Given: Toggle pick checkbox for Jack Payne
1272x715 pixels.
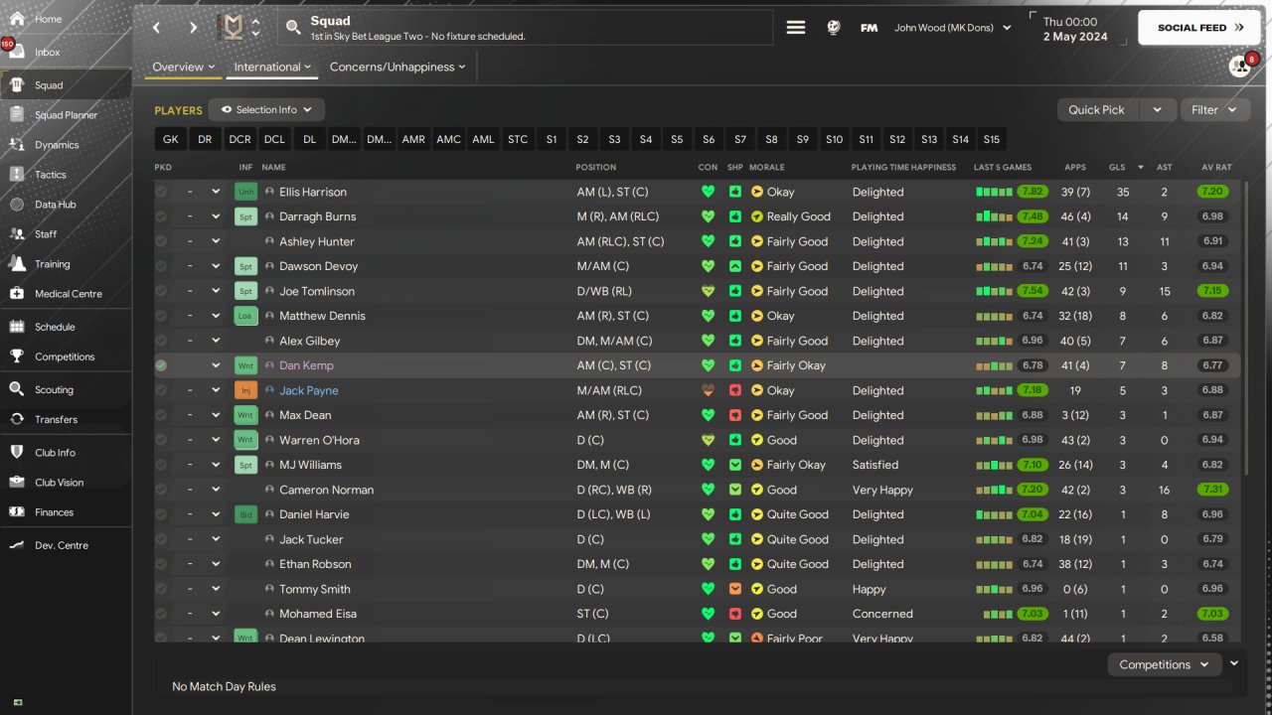Looking at the screenshot, I should [x=161, y=390].
